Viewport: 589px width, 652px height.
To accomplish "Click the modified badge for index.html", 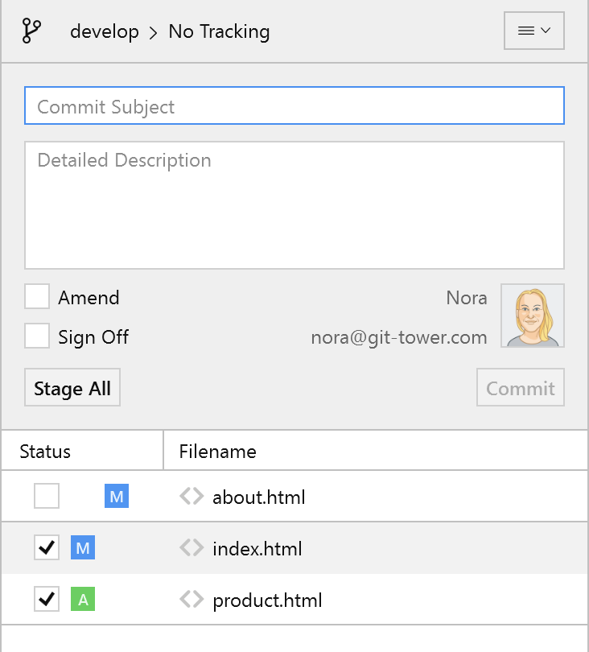I will click(83, 548).
